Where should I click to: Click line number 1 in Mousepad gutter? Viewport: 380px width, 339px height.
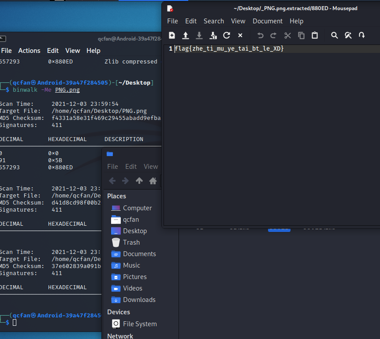[x=171, y=48]
